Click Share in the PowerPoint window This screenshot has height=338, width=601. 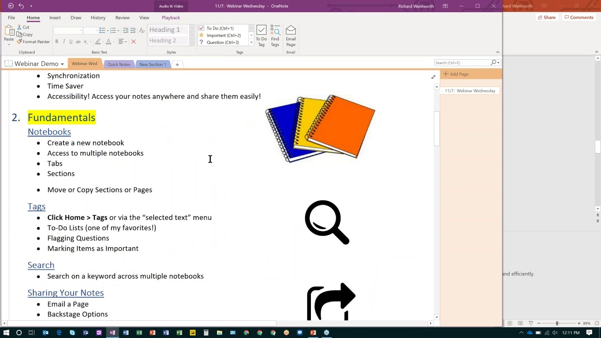[x=546, y=17]
